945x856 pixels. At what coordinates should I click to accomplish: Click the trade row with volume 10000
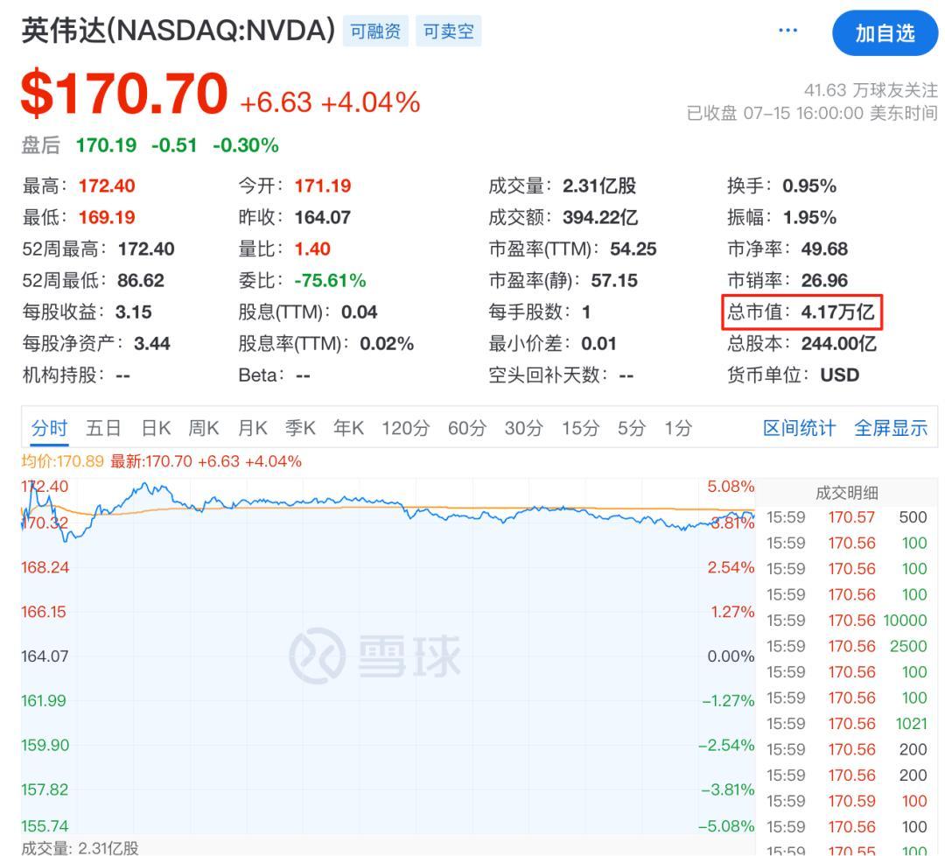(847, 621)
